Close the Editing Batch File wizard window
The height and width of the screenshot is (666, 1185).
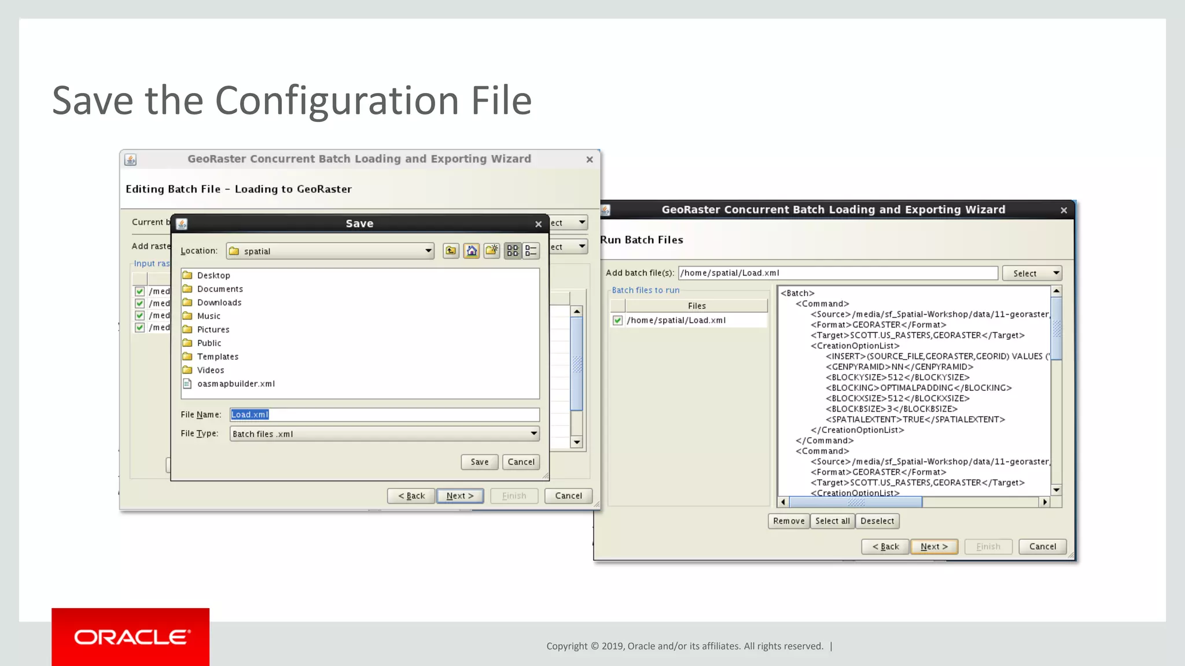point(590,159)
